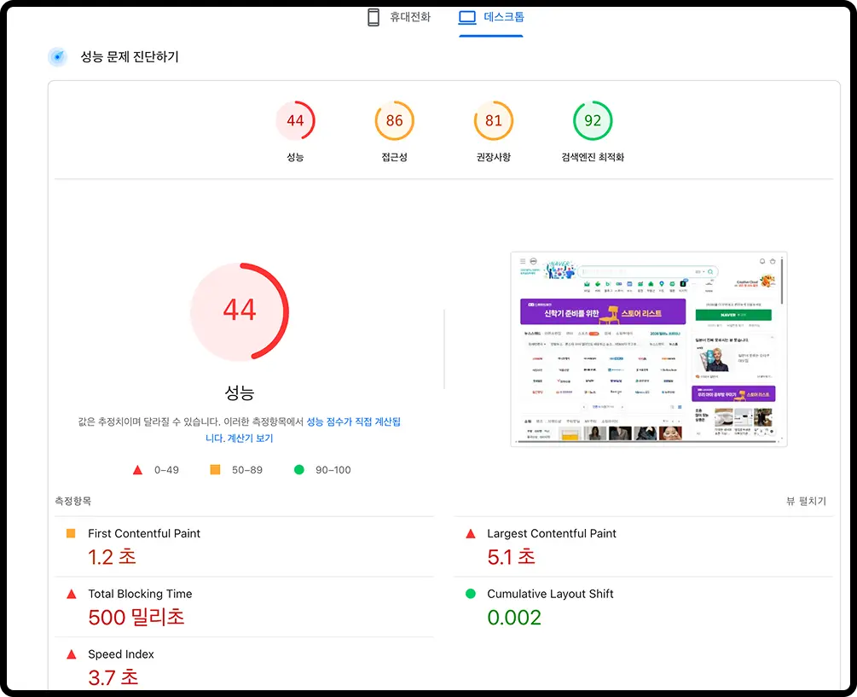Click the large 44 성능 score gauge
This screenshot has width=857, height=697.
tap(240, 311)
